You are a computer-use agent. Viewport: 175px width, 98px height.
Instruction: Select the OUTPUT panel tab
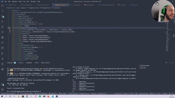[36, 63]
